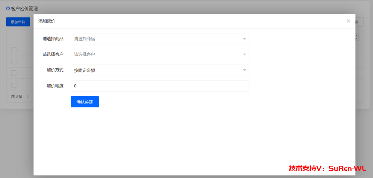Tick the first row checkbox in table
The height and width of the screenshot is (178, 373).
click(13, 50)
